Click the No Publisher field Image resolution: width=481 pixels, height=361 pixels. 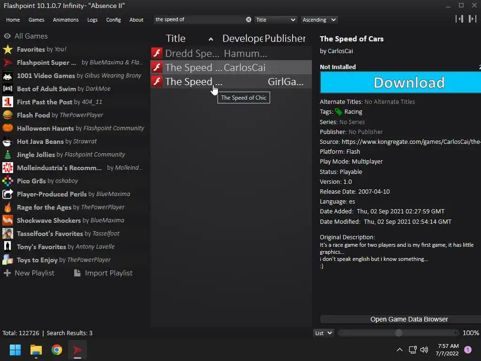[x=365, y=132]
